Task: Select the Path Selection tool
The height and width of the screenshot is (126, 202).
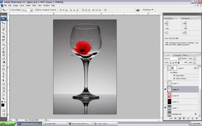Action: point(3,80)
